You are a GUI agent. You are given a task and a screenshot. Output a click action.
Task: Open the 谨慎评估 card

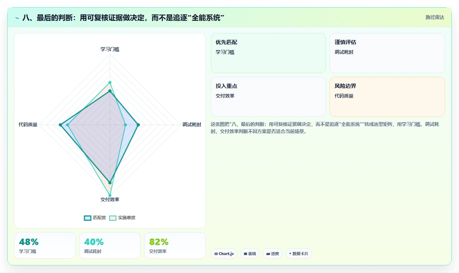(387, 53)
